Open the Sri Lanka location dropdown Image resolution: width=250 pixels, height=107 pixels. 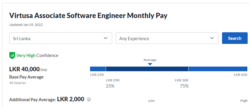[61, 38]
